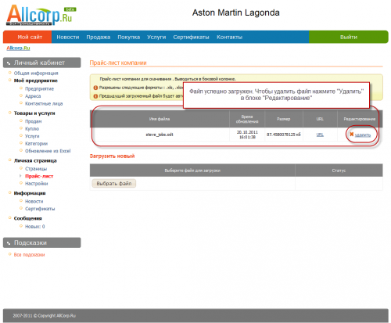Click the Выбрать файл button
The width and height of the screenshot is (391, 323).
[114, 183]
